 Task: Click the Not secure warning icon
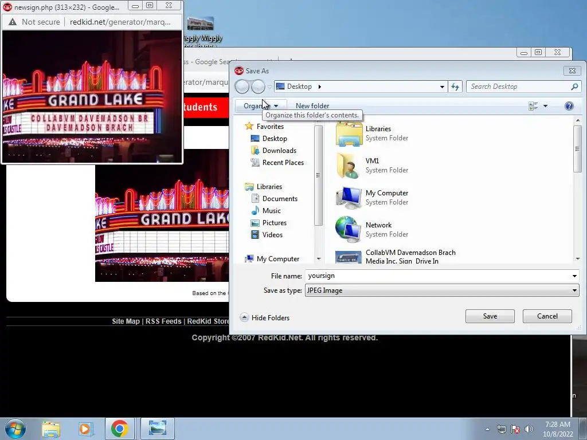[x=13, y=22]
